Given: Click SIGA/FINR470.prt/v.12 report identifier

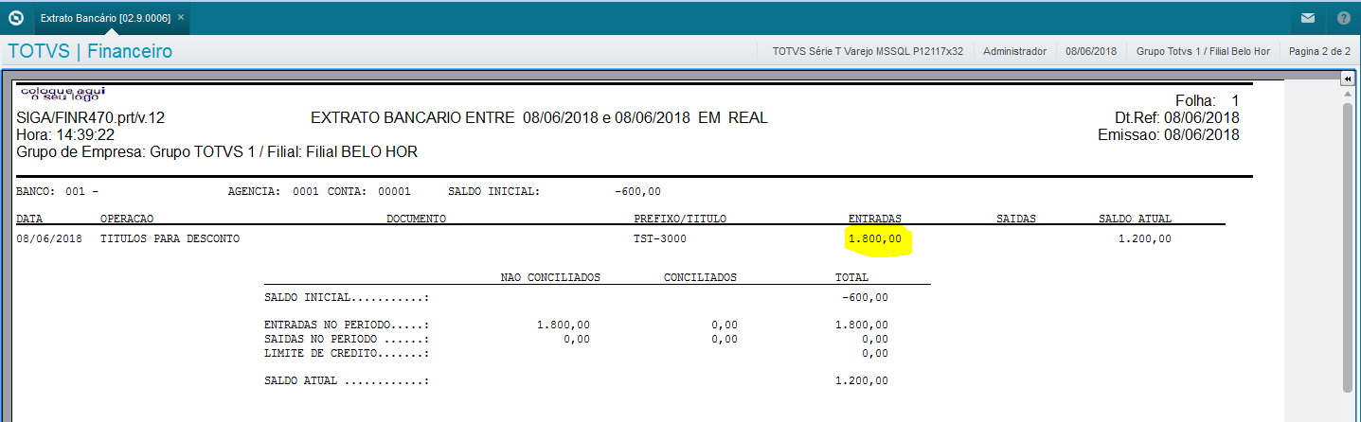Looking at the screenshot, I should point(91,118).
